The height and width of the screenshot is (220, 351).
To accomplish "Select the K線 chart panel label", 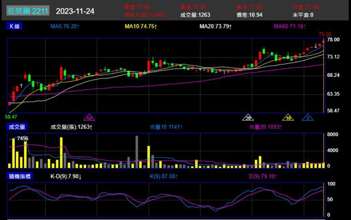I will [15, 26].
